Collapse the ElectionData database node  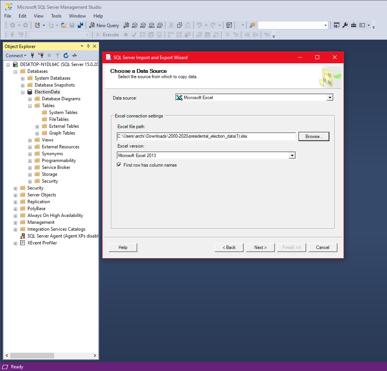[x=22, y=92]
